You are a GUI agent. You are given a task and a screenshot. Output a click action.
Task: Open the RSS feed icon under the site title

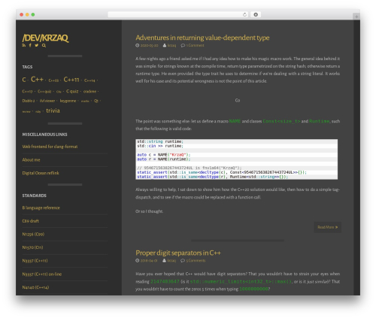pos(24,45)
